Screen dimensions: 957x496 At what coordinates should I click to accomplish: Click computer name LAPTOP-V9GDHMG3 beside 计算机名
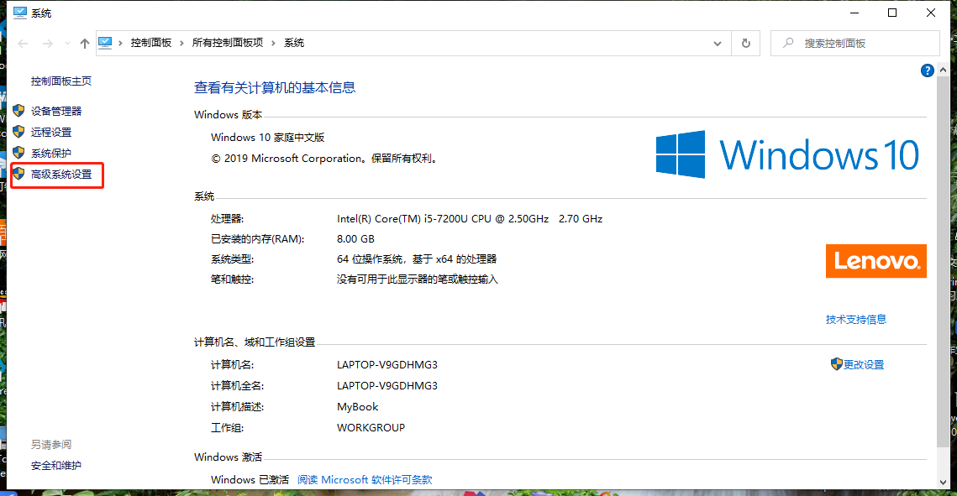(x=387, y=365)
